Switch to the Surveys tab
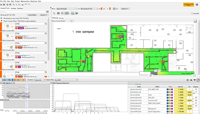 [13, 9]
